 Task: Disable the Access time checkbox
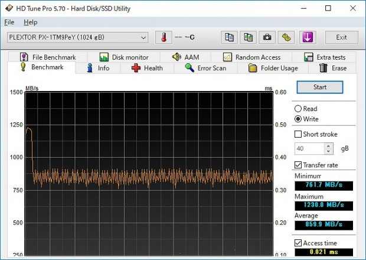(298, 243)
